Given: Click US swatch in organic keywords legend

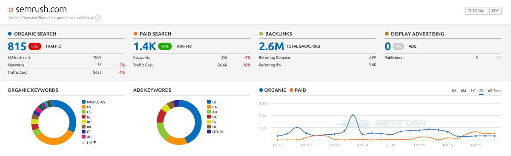Looking at the screenshot, I should coord(83,107).
